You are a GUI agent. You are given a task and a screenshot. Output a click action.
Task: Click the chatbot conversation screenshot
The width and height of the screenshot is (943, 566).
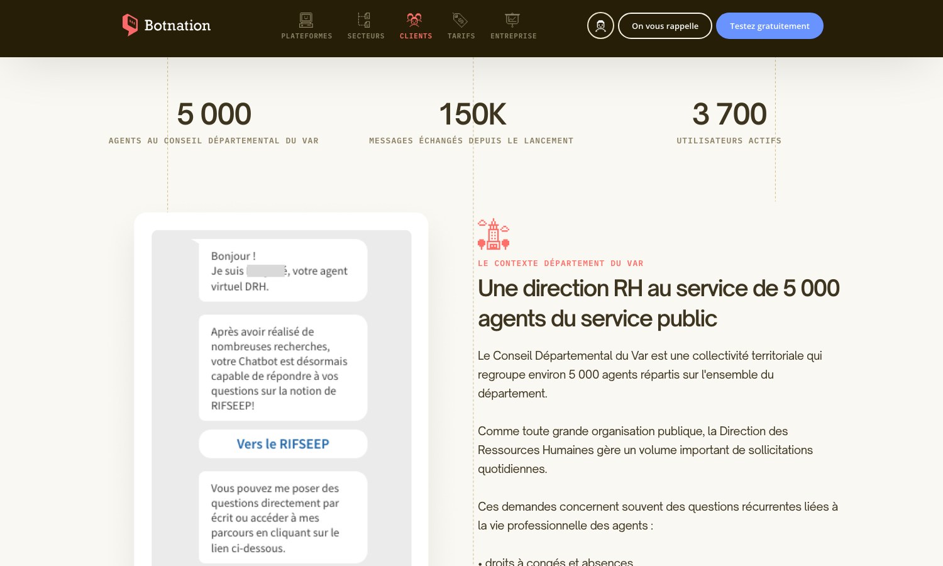282,398
